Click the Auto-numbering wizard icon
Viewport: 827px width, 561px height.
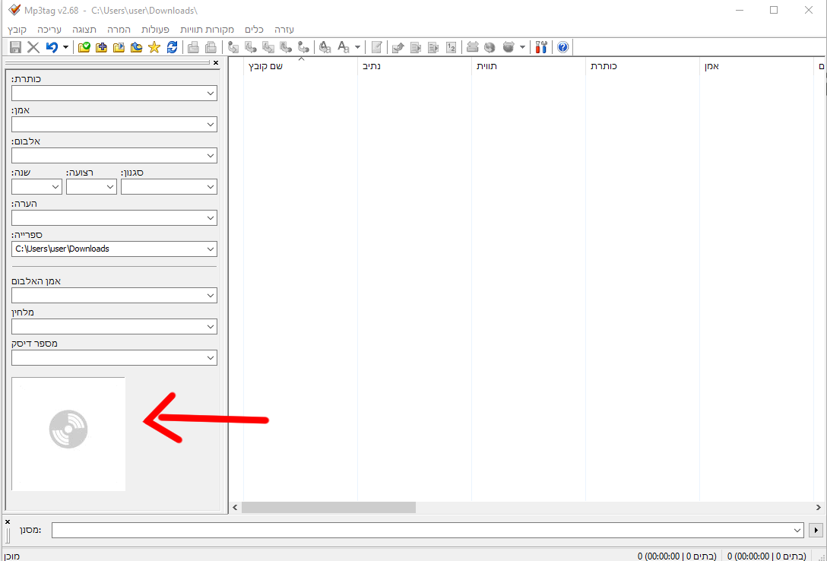point(451,47)
